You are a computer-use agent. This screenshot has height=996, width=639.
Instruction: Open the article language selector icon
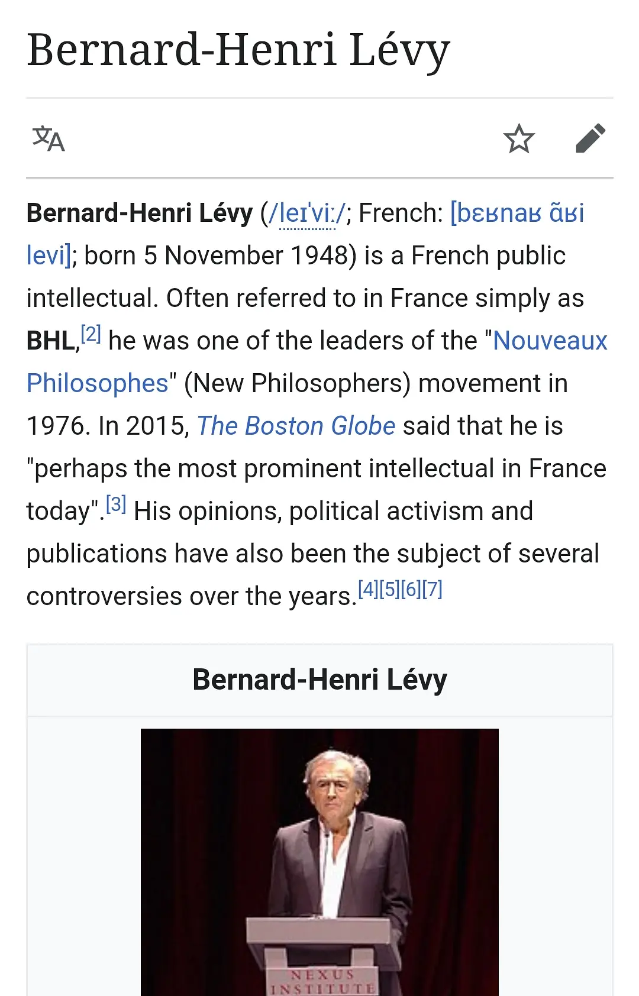(x=49, y=139)
